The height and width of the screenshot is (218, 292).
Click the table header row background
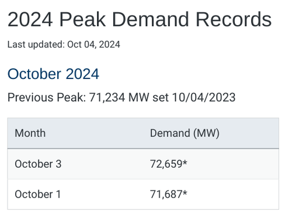coord(143,133)
